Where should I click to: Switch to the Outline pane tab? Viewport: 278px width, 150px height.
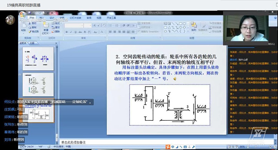[x=32, y=43]
